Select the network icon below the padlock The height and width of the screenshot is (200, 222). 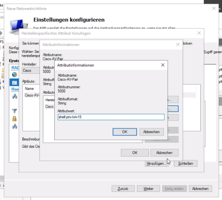click(x=14, y=126)
